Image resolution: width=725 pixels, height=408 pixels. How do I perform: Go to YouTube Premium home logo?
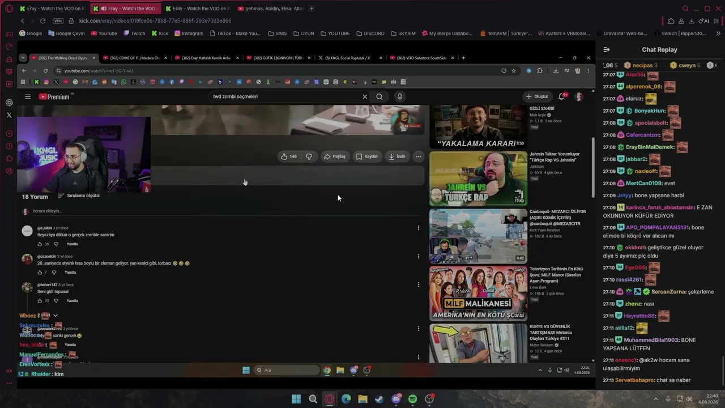55,97
